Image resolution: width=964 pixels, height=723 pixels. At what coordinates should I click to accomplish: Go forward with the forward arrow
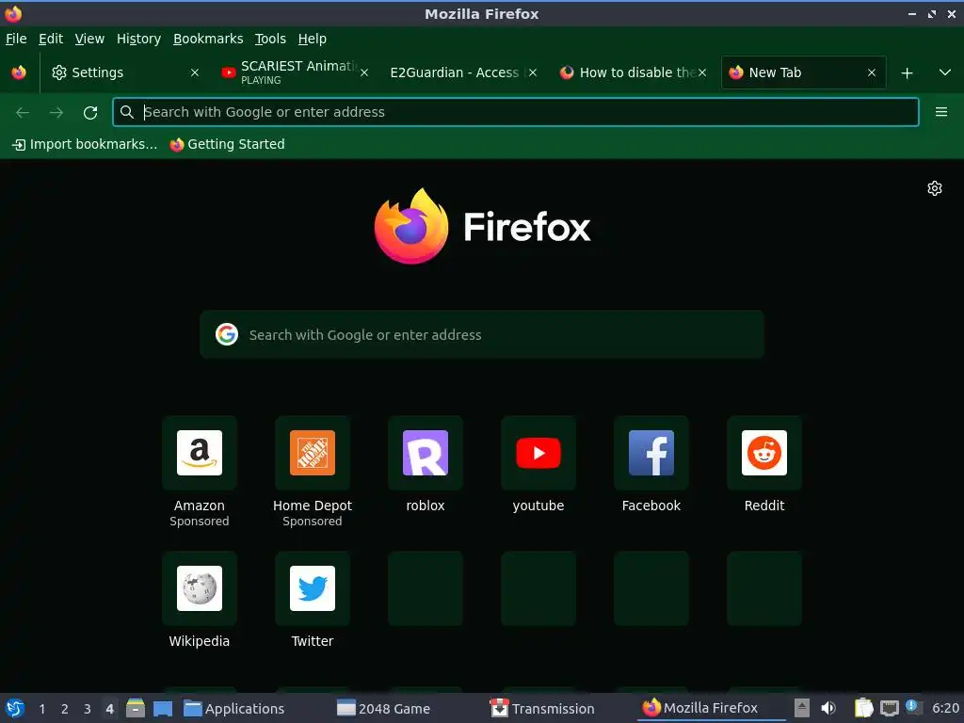point(56,112)
